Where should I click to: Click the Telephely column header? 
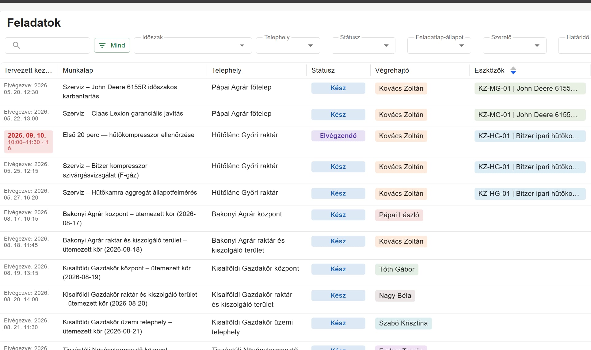click(x=227, y=70)
